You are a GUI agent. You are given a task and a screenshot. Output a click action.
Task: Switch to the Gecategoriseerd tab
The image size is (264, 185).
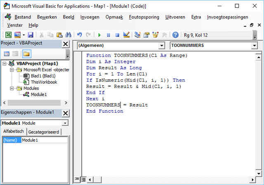click(x=44, y=132)
